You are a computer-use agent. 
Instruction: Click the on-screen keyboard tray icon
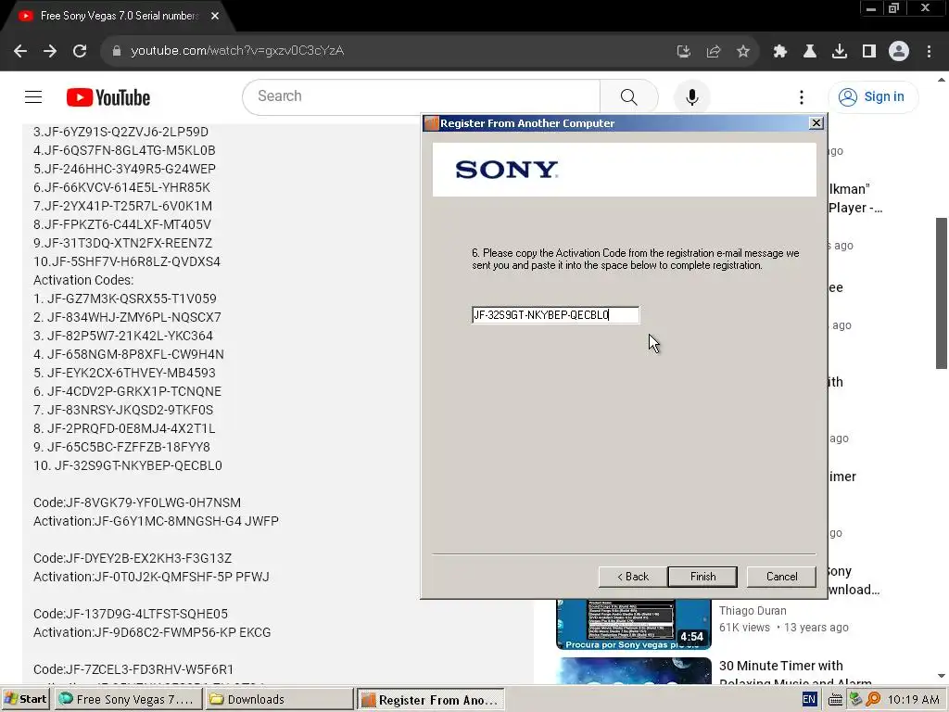[x=835, y=700]
